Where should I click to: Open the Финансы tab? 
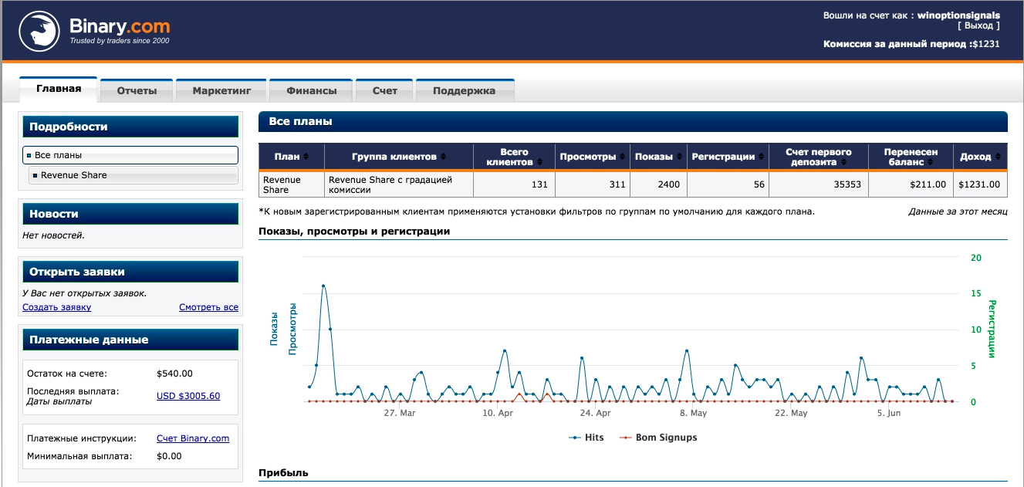pos(311,90)
